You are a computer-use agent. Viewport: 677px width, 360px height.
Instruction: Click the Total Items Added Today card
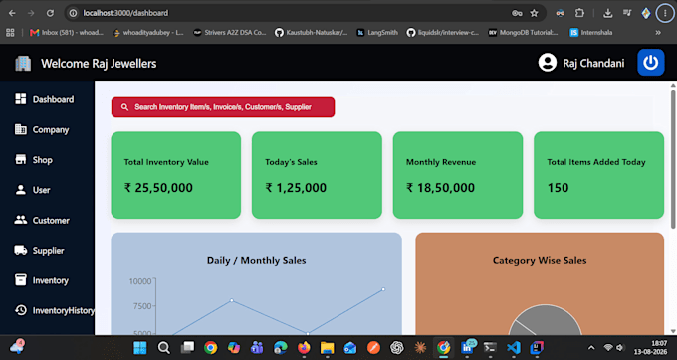pyautogui.click(x=599, y=175)
